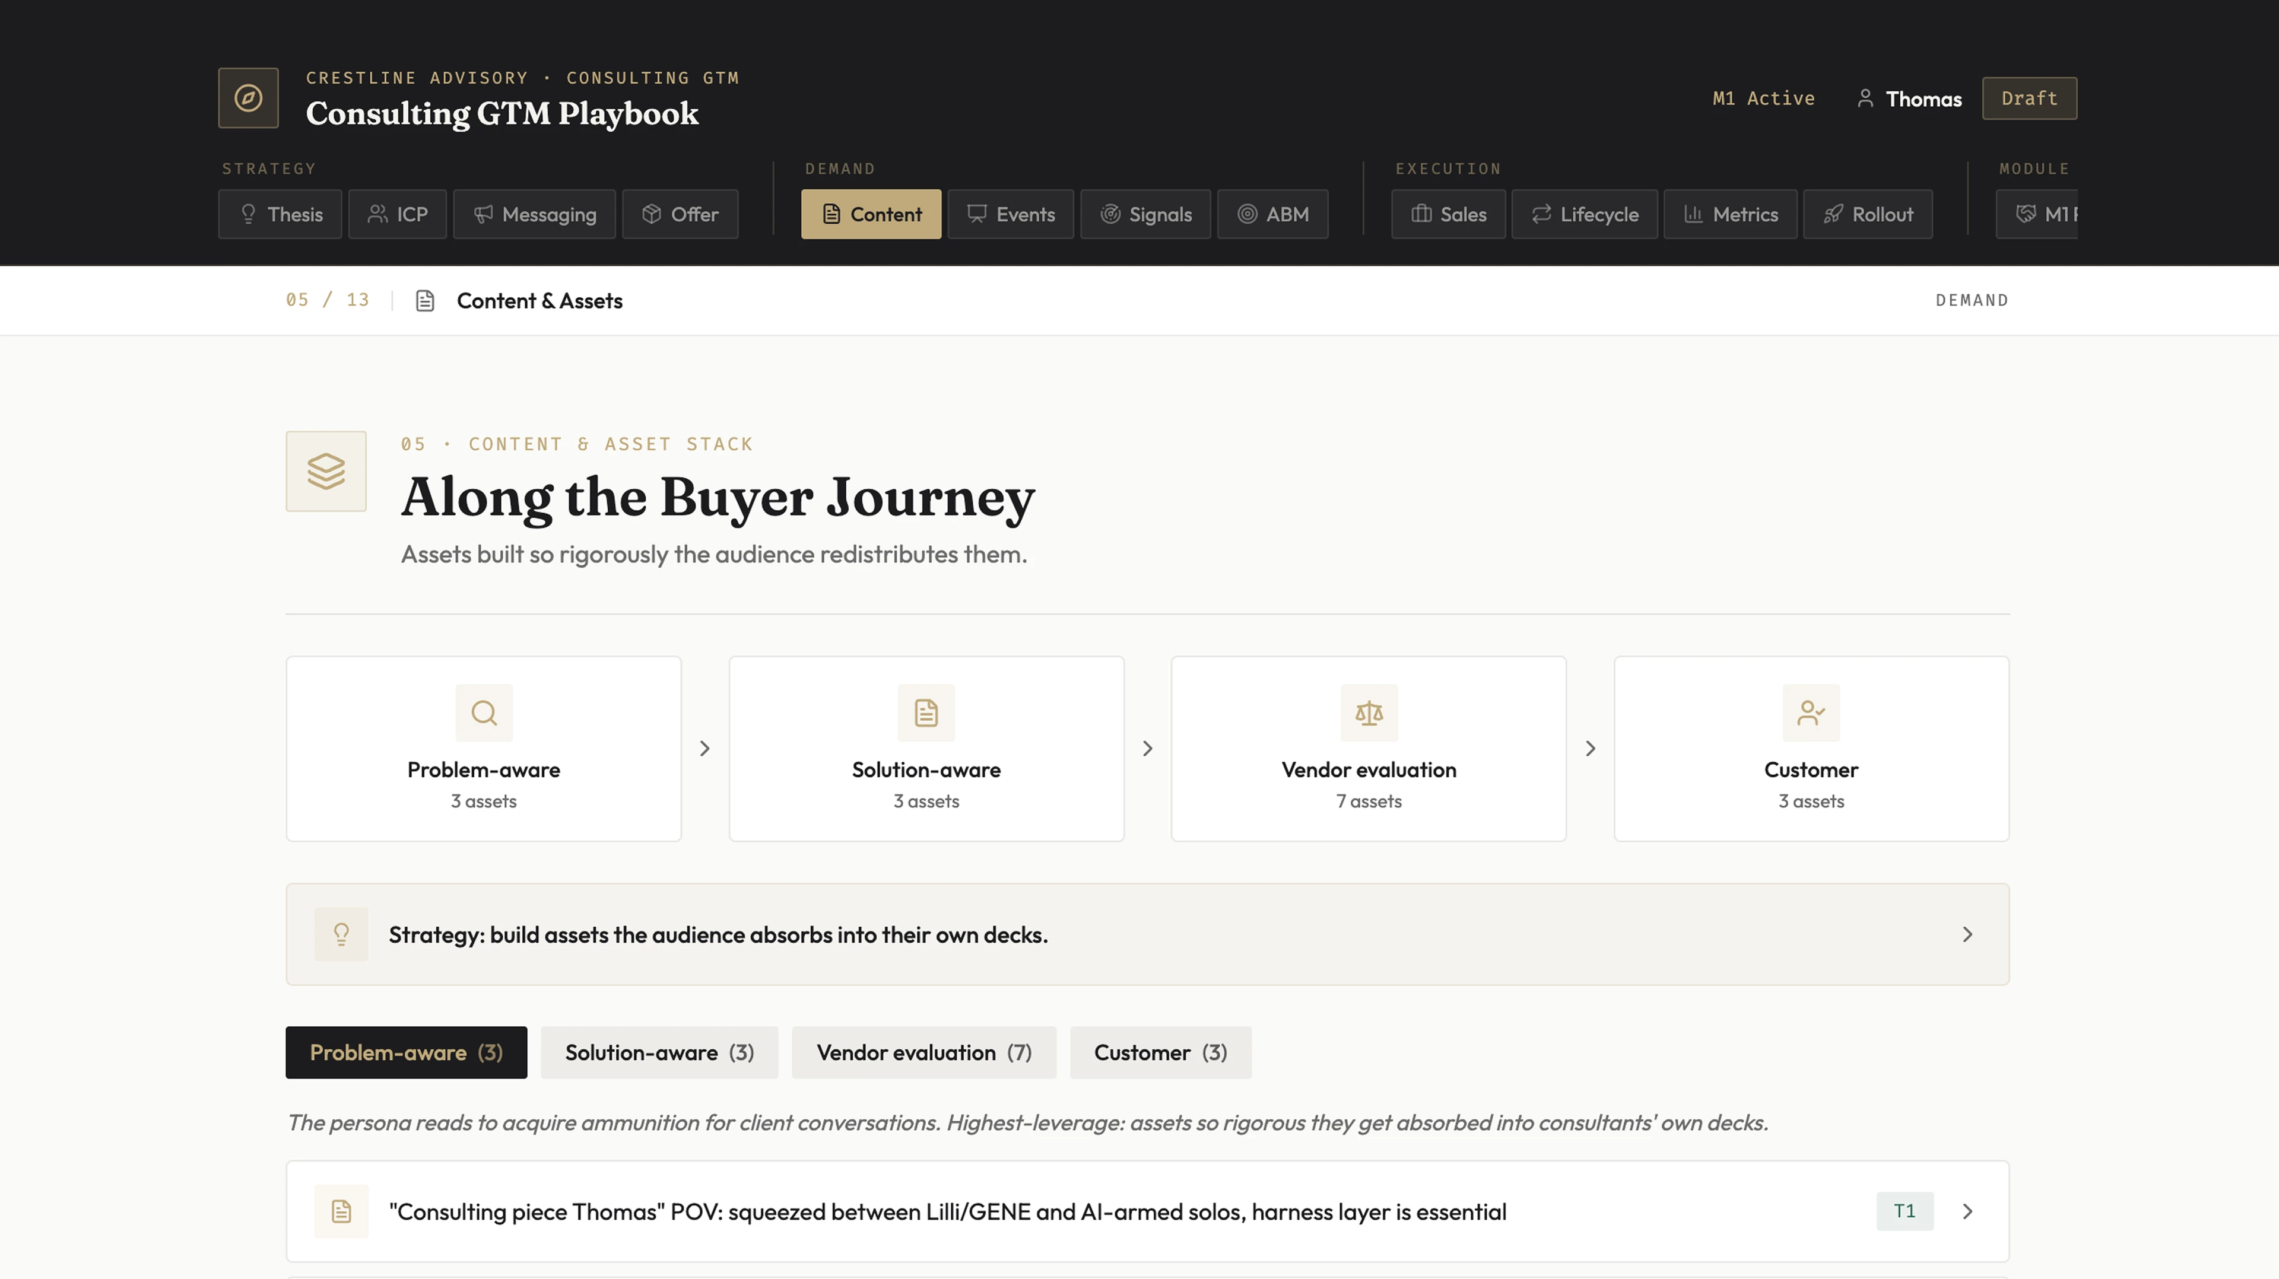Screen dimensions: 2279x1279
Task: Open the Offer section
Action: click(x=680, y=214)
